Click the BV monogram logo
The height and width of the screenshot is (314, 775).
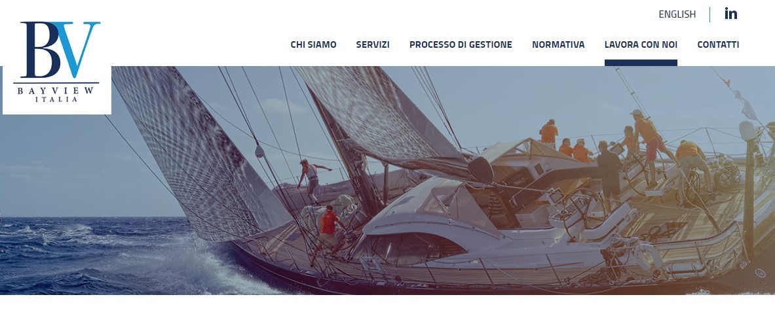click(60, 49)
